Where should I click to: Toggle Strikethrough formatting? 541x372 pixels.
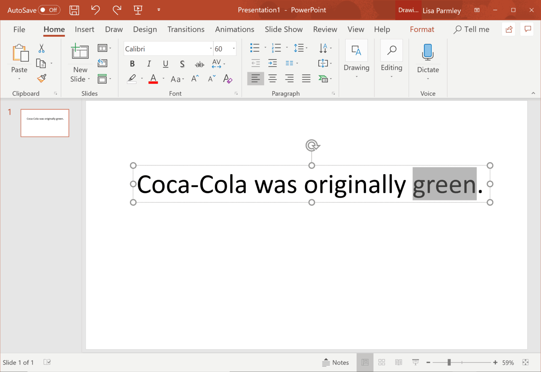pyautogui.click(x=199, y=64)
